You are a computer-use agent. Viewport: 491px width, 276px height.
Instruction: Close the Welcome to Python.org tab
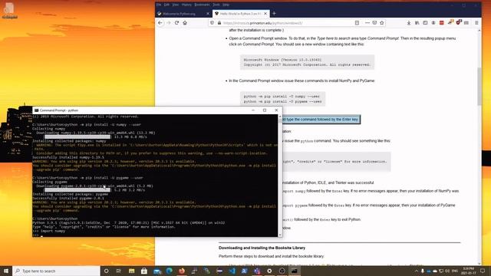coord(208,14)
